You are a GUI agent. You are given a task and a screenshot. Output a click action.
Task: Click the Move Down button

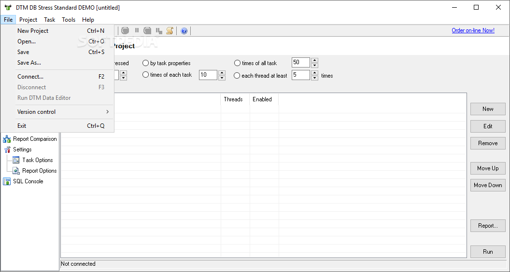(x=488, y=185)
